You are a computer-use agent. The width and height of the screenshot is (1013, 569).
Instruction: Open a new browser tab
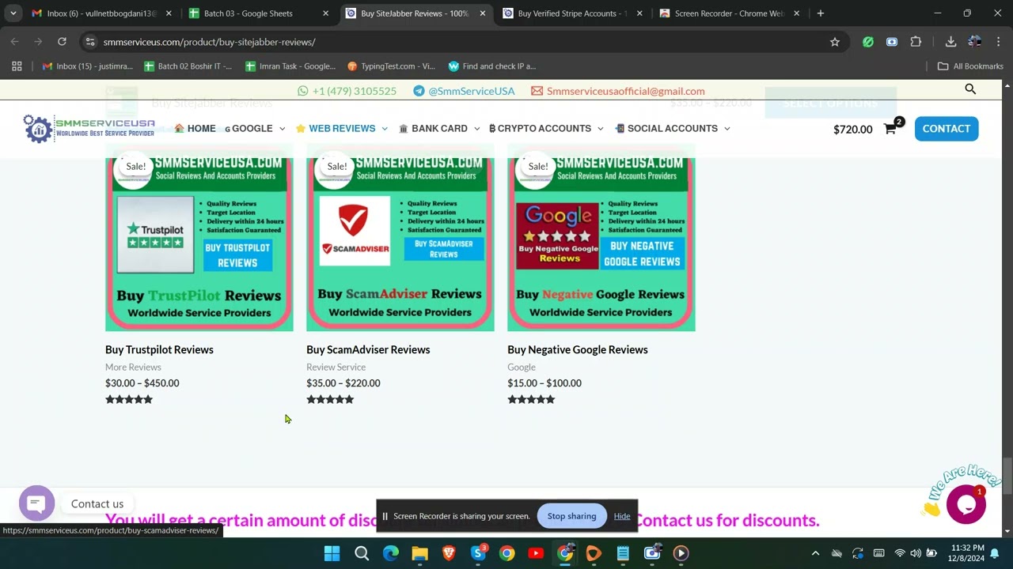(821, 13)
